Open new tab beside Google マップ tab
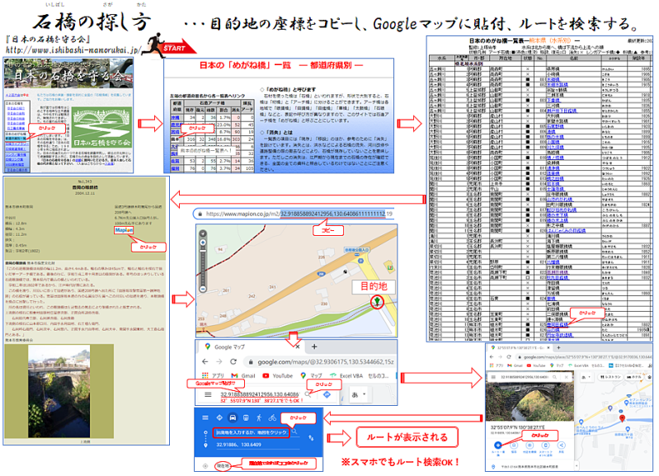 (314, 346)
